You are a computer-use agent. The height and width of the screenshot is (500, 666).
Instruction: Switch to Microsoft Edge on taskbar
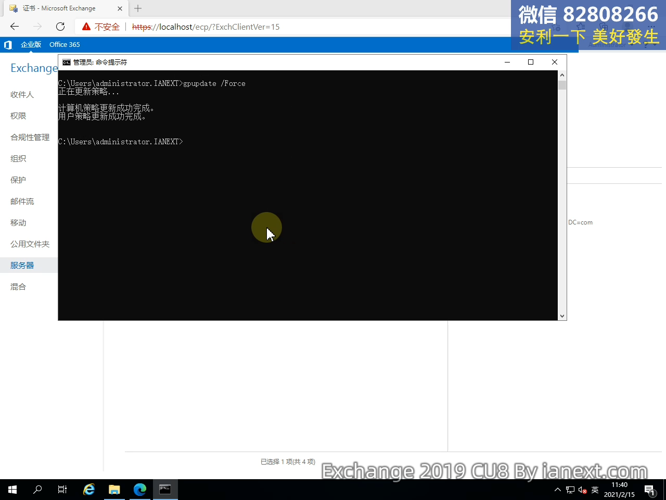[140, 490]
